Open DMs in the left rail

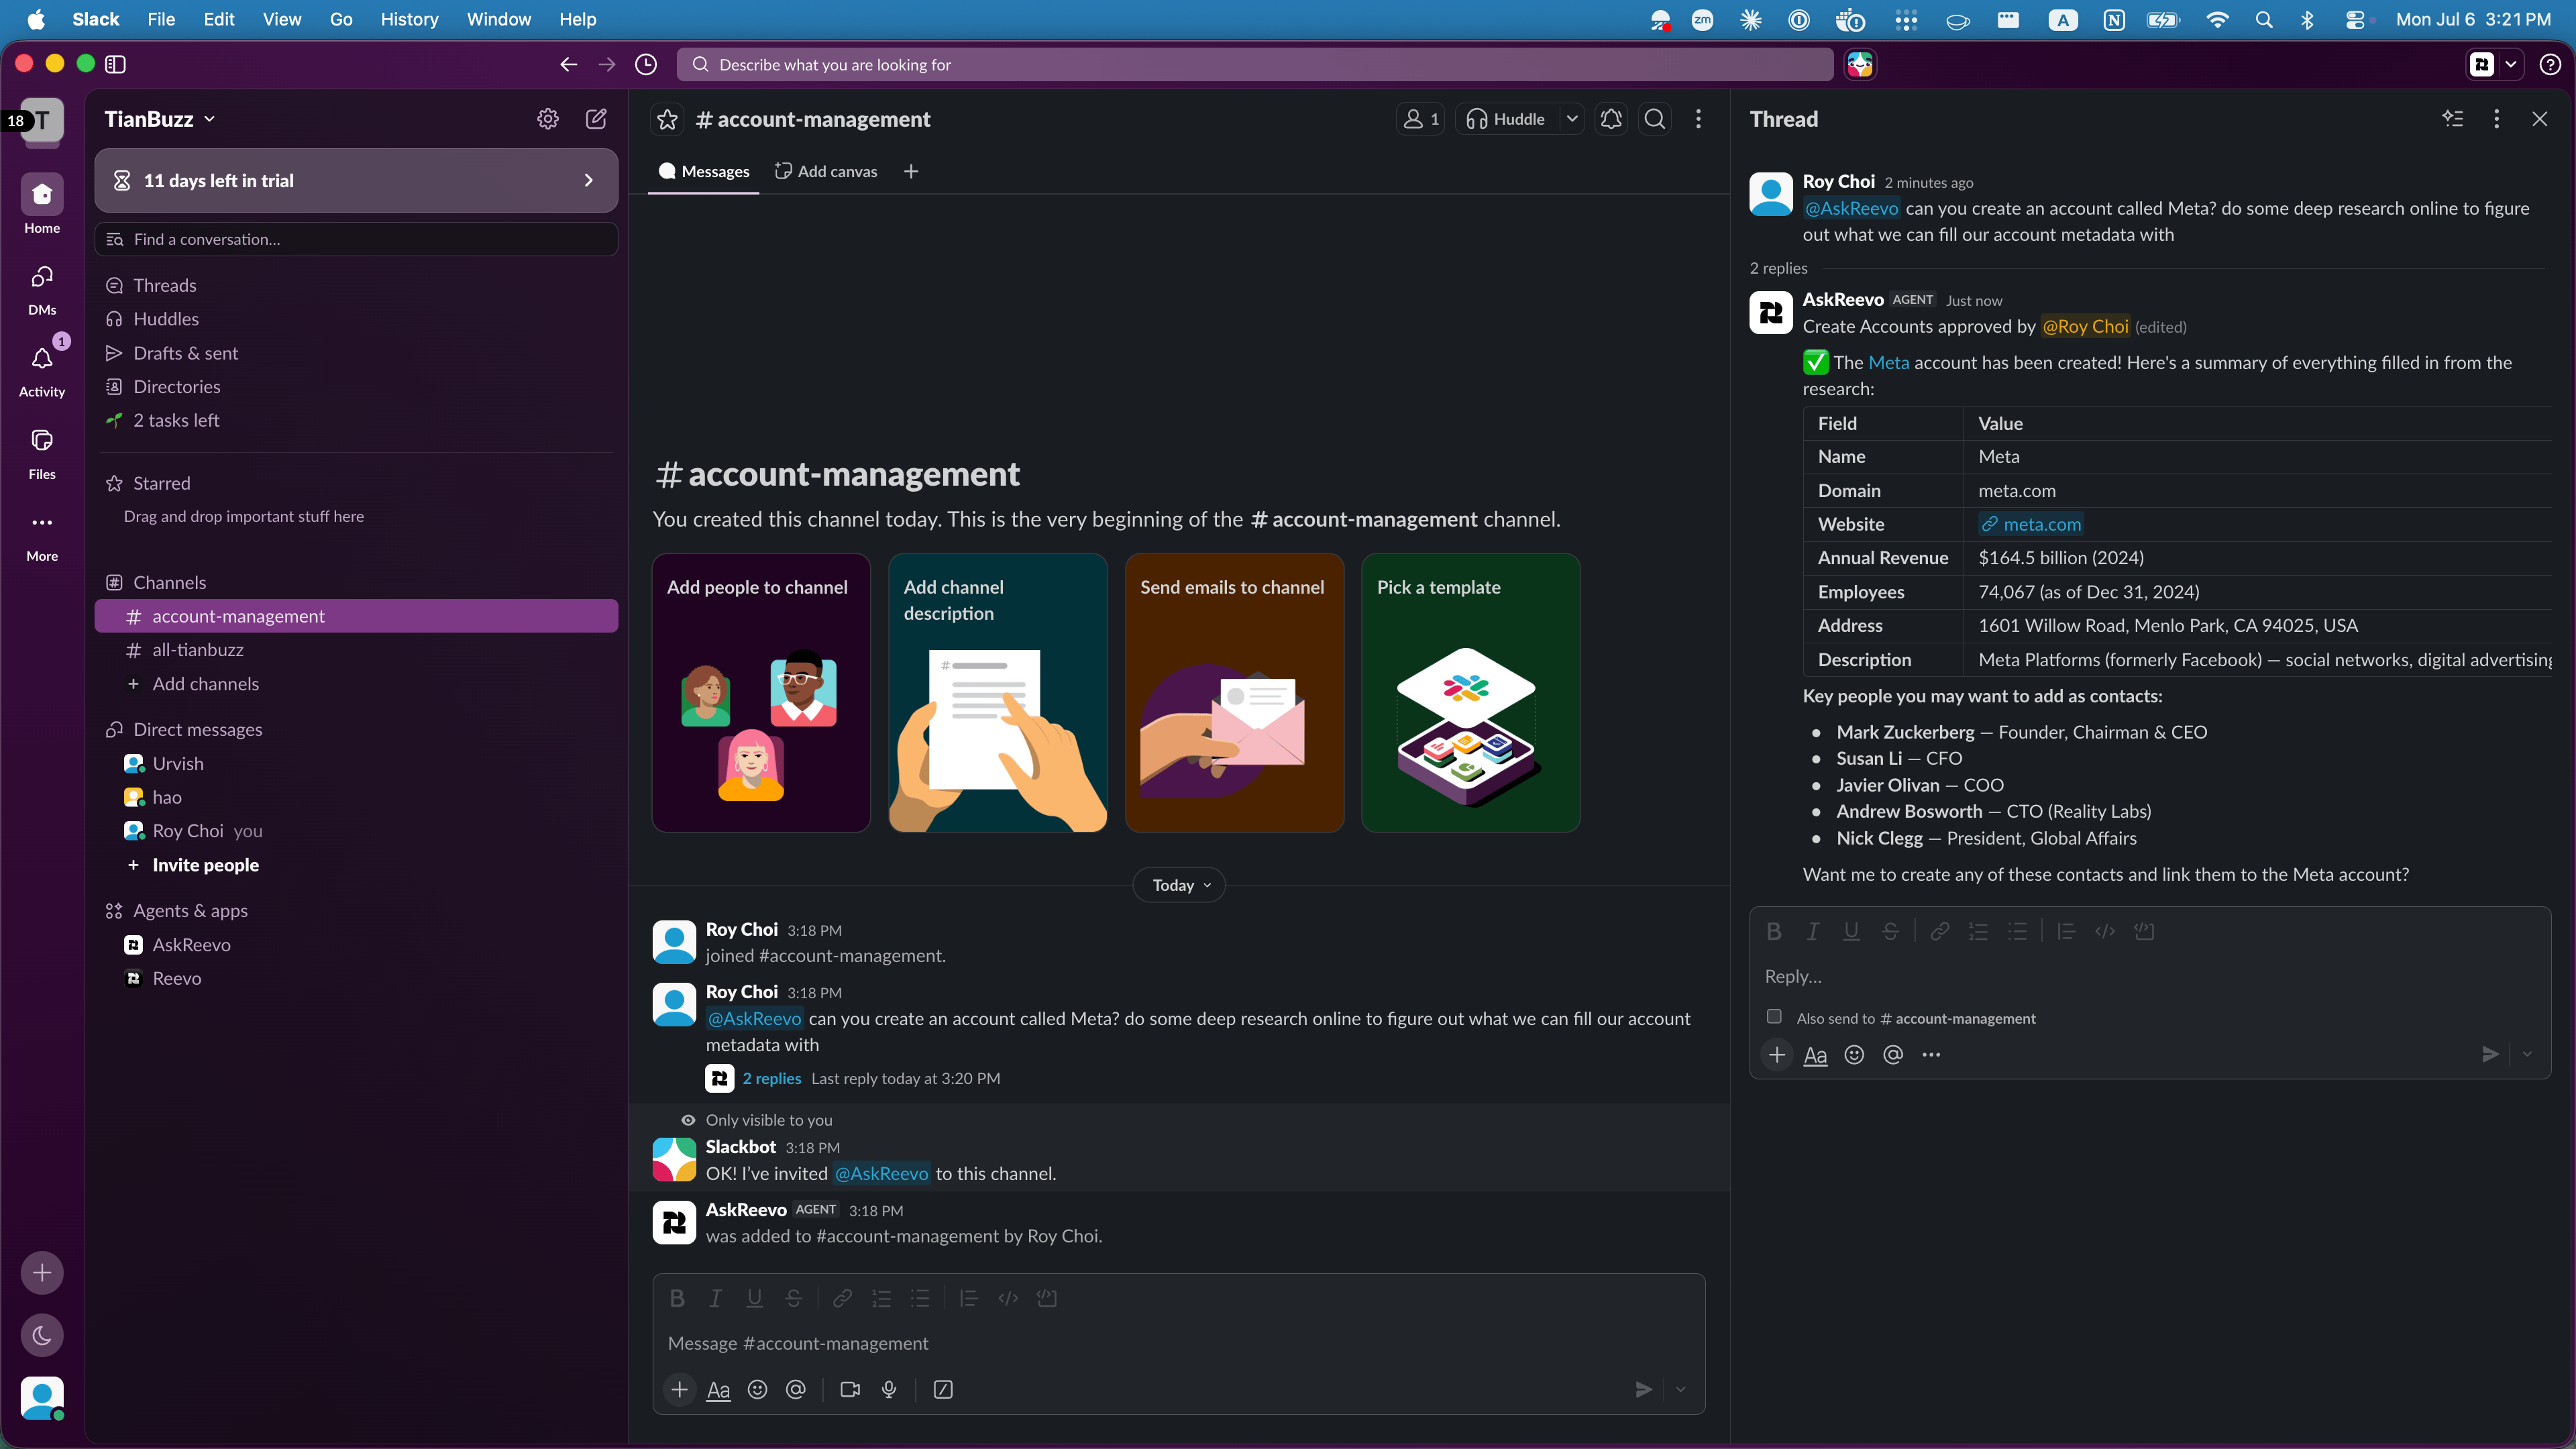42,289
